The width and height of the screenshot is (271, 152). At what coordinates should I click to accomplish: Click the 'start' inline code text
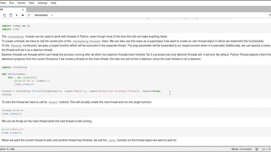(53, 102)
